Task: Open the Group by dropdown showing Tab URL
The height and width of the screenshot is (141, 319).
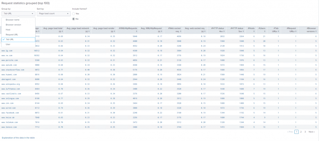Action: click(18, 14)
